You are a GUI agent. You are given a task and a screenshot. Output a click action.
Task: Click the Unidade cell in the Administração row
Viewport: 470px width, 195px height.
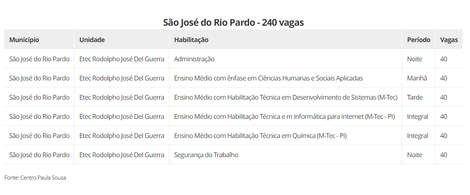[x=122, y=59]
